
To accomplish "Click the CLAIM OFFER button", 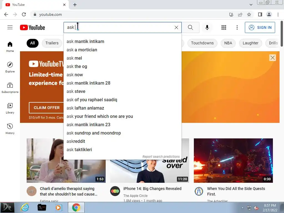I will tap(46, 108).
